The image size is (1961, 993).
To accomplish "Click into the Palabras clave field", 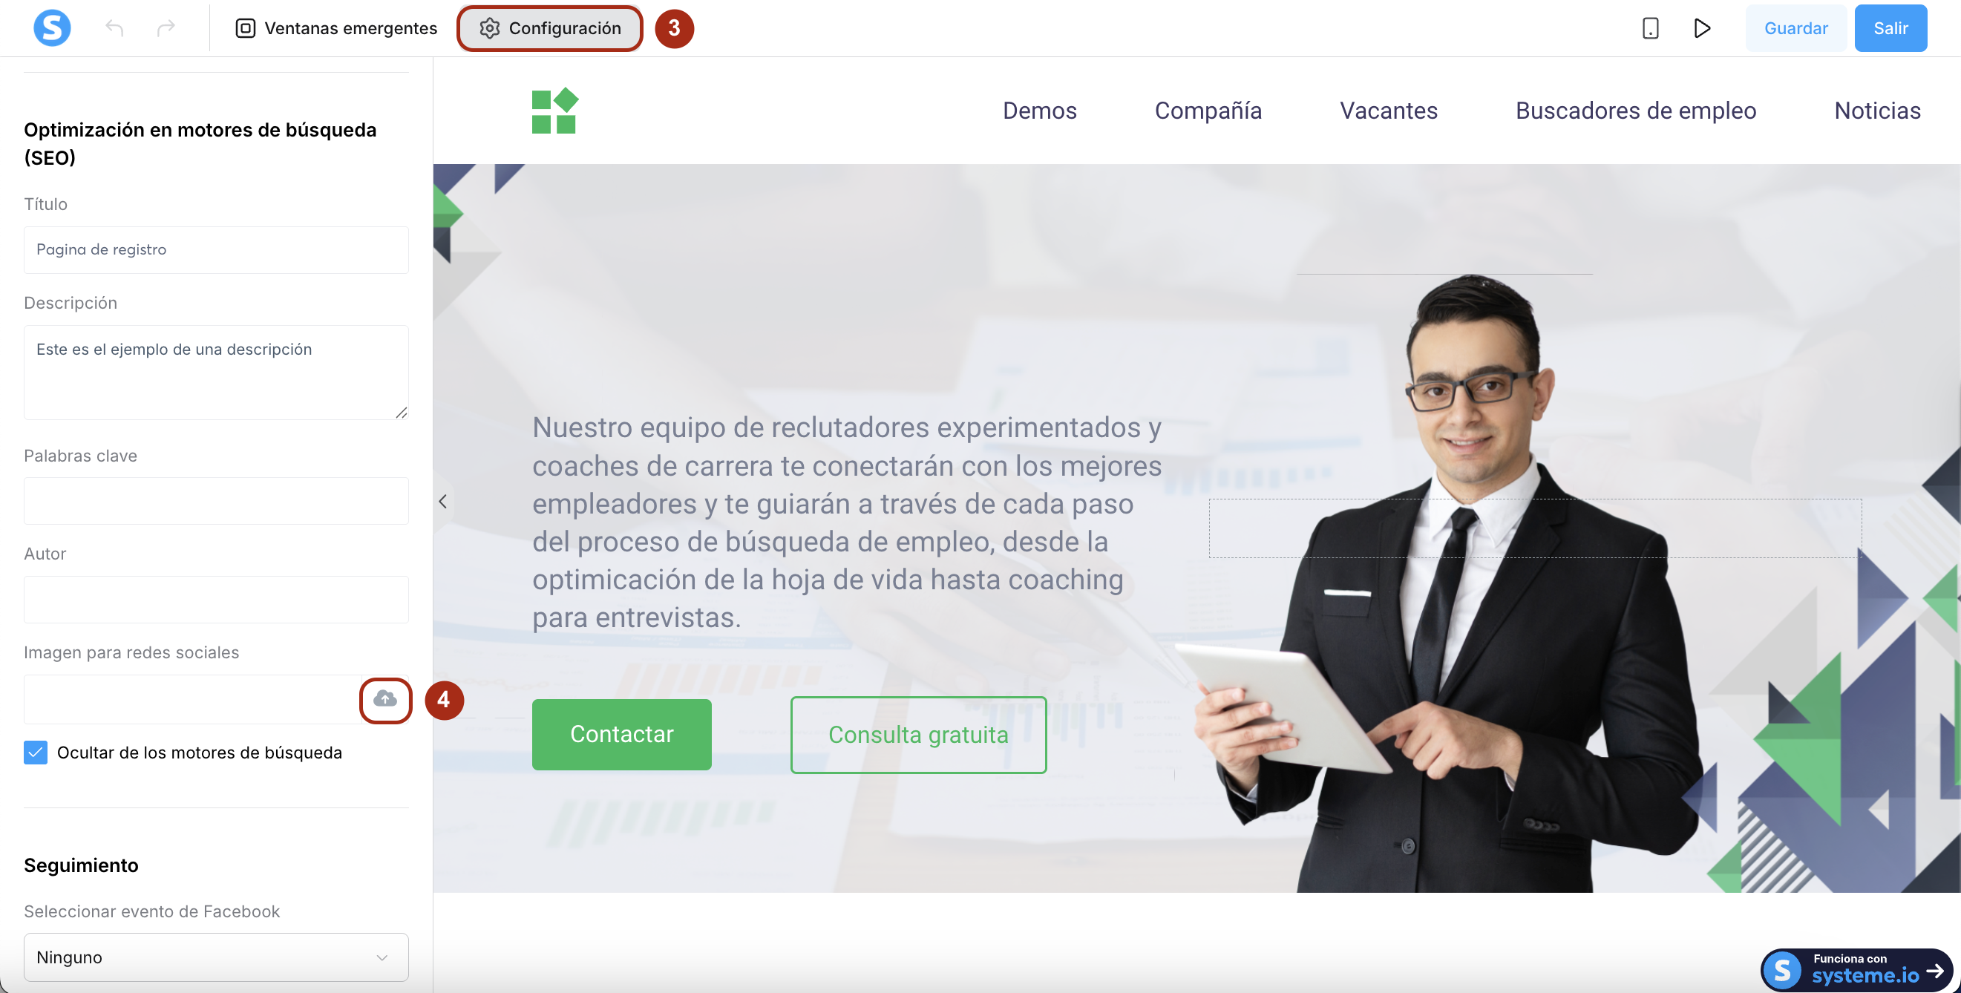I will click(216, 501).
